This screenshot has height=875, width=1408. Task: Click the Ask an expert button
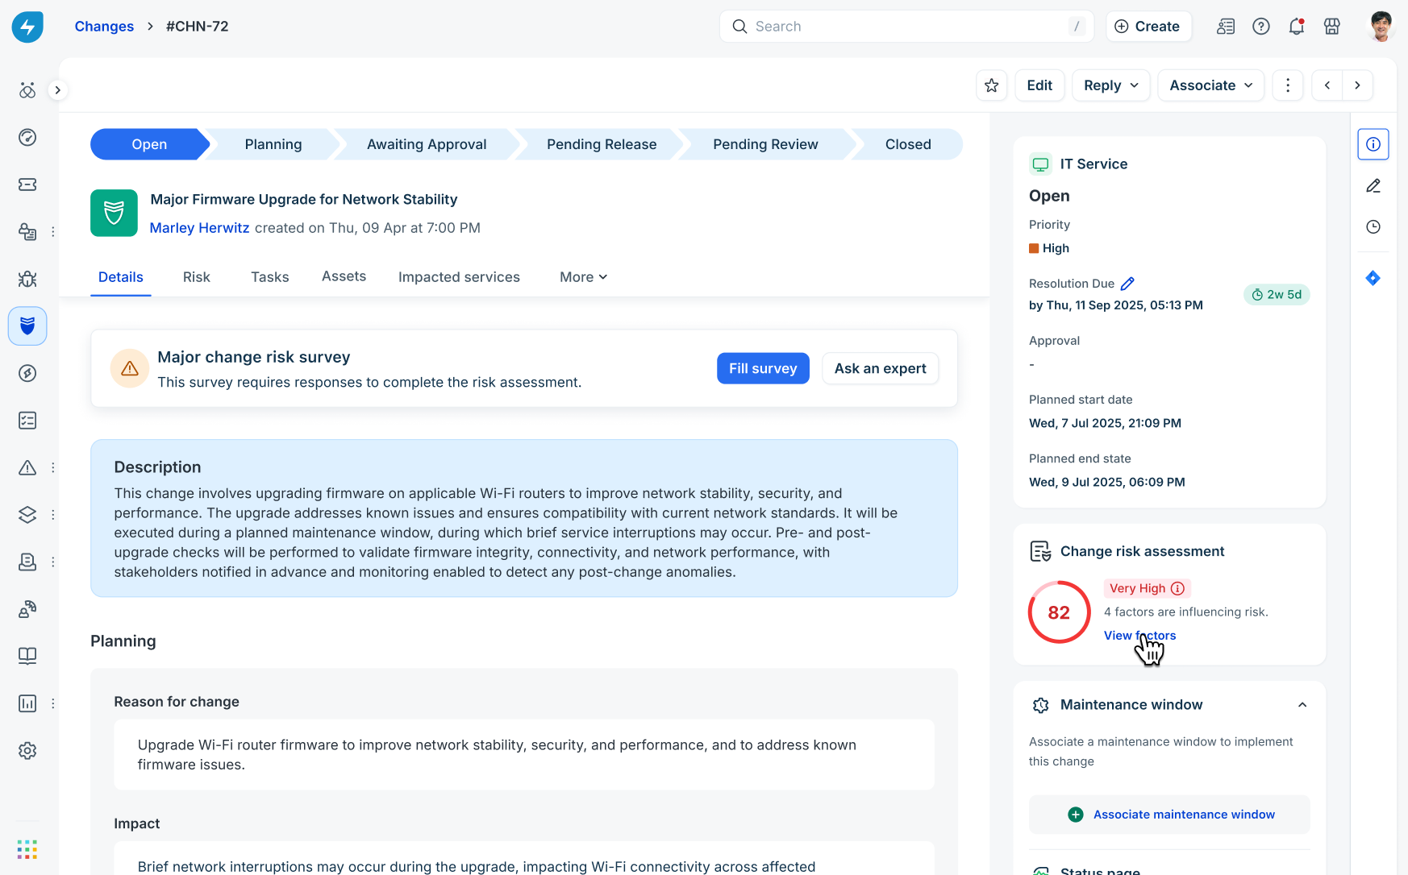pos(880,368)
